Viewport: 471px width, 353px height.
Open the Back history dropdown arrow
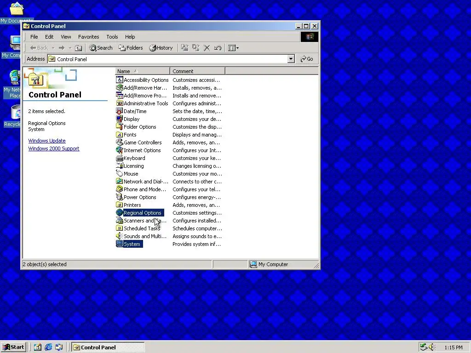point(53,48)
